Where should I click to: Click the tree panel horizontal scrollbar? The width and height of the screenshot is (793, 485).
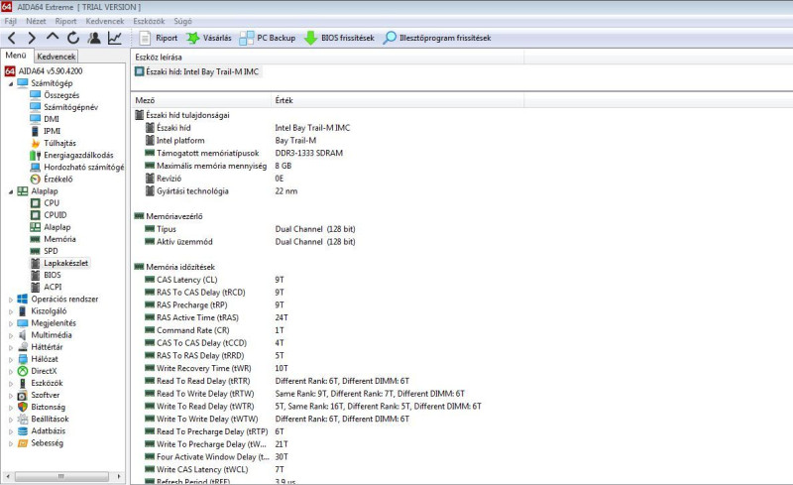click(61, 476)
